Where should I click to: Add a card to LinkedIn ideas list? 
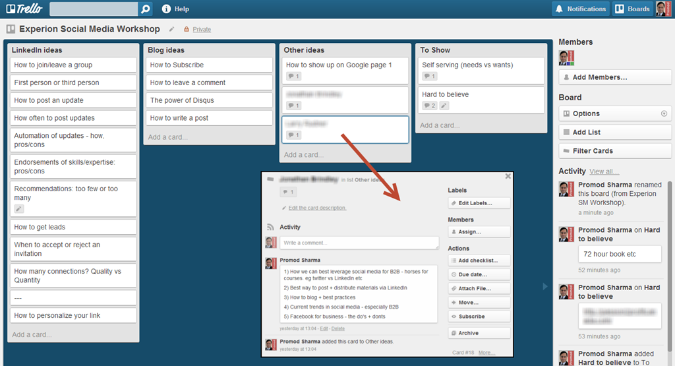click(x=32, y=334)
